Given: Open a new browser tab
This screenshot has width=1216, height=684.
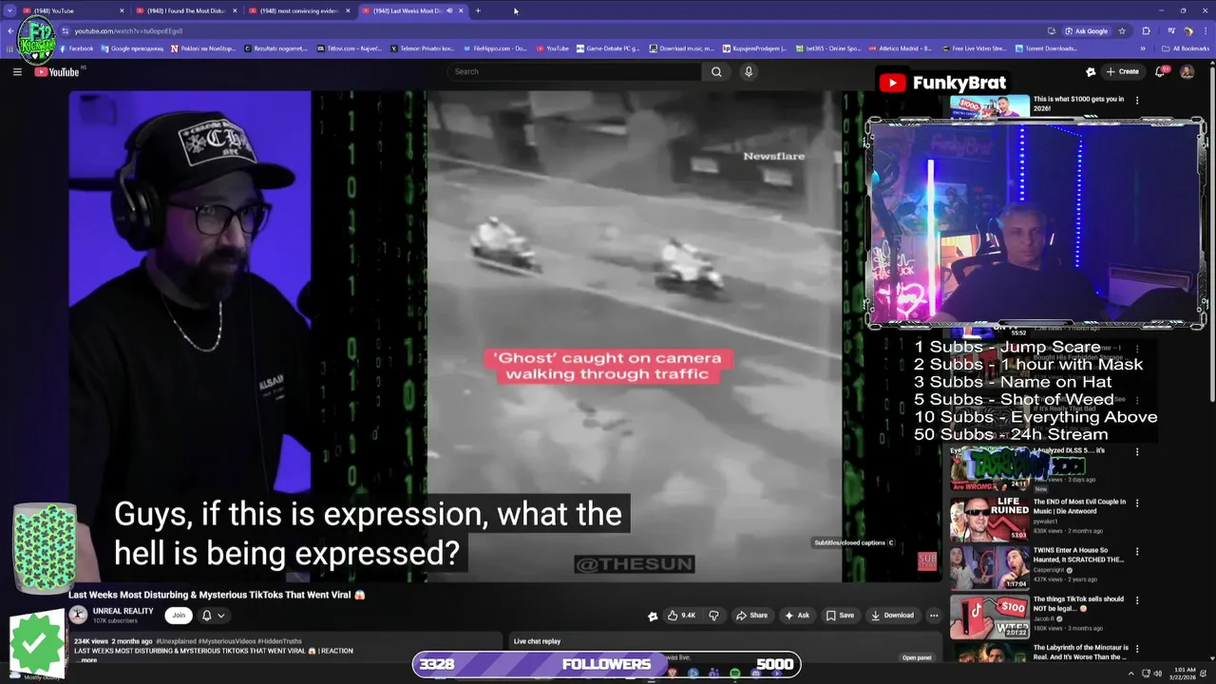Looking at the screenshot, I should click(478, 10).
